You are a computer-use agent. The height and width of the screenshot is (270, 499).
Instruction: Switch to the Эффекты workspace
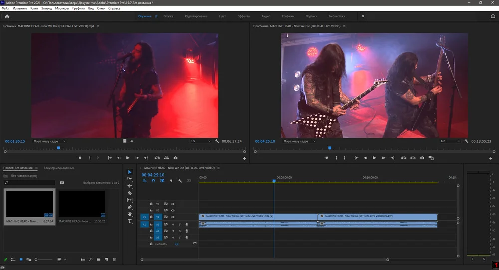(x=244, y=16)
